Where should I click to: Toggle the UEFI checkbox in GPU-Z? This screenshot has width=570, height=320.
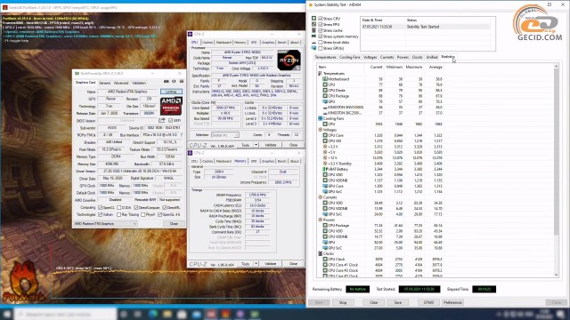point(170,121)
